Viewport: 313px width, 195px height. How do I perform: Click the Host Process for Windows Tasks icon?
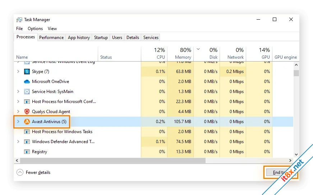[x=27, y=132]
